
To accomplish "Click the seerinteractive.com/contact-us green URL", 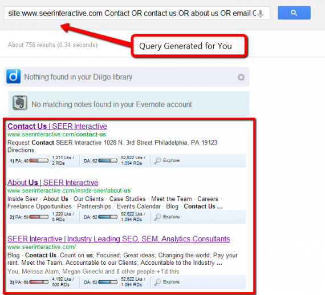I will pyautogui.click(x=56, y=135).
